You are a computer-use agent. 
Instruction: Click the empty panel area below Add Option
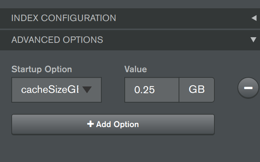(113, 149)
